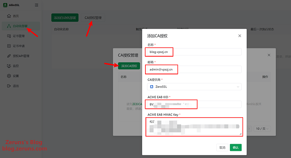This screenshot has height=158, width=291.
Task: Open the home page icon in sidebar
Action: pos(9,16)
